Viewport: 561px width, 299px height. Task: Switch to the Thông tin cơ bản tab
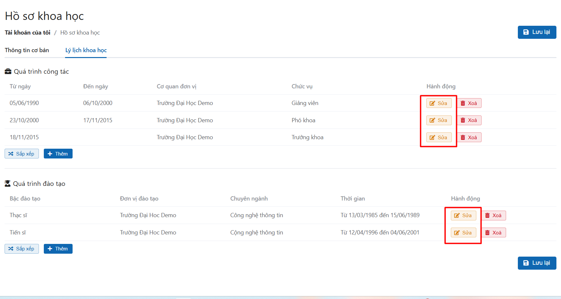27,50
